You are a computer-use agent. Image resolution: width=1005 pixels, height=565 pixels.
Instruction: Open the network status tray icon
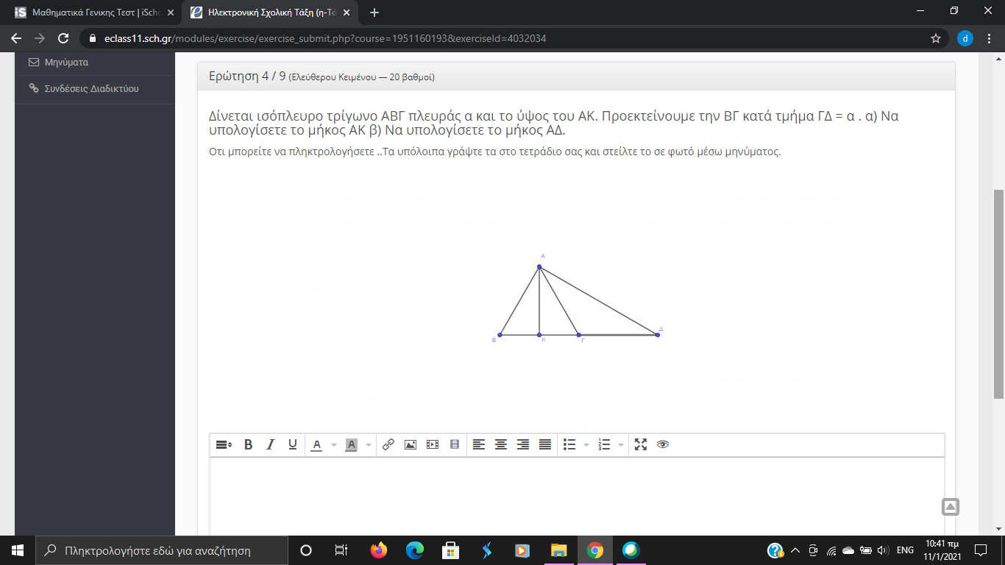(x=831, y=550)
